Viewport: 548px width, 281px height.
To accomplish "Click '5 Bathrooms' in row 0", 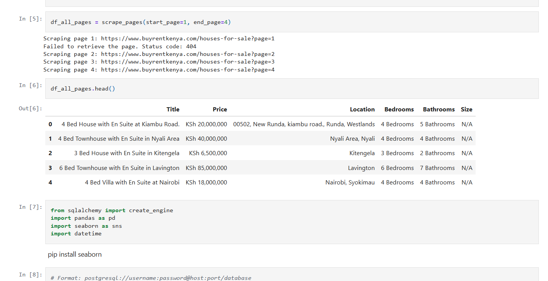I will (x=437, y=124).
